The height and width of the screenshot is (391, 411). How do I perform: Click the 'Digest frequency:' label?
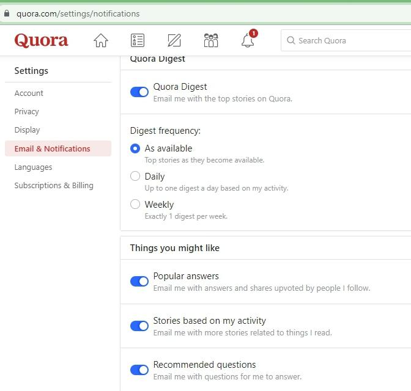pos(165,131)
